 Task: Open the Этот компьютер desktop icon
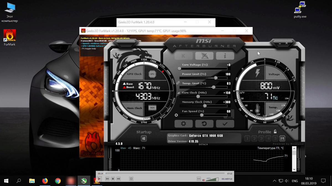click(x=10, y=12)
